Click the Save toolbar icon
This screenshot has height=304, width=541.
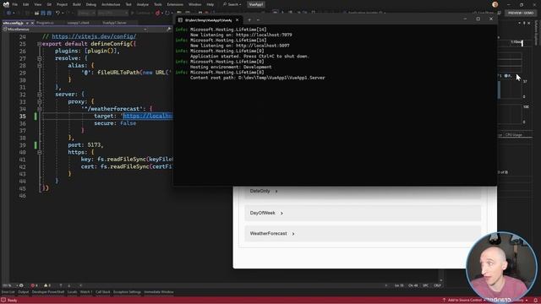(x=43, y=14)
